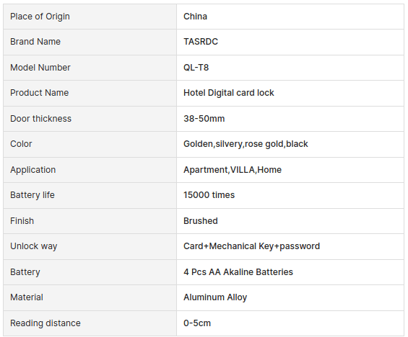The height and width of the screenshot is (337, 408).
Task: Click the Door thickness label
Action: (40, 119)
